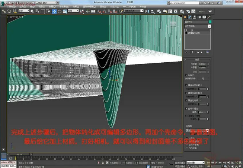Toggle the 自动平滑边 checkbox
The image size is (243, 168).
pos(186,109)
